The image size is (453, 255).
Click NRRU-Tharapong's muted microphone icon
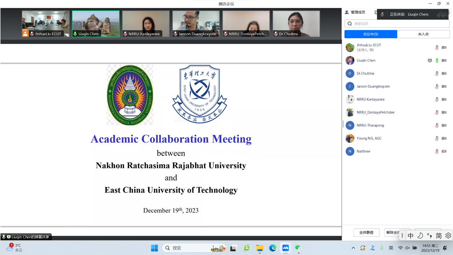[x=437, y=125]
